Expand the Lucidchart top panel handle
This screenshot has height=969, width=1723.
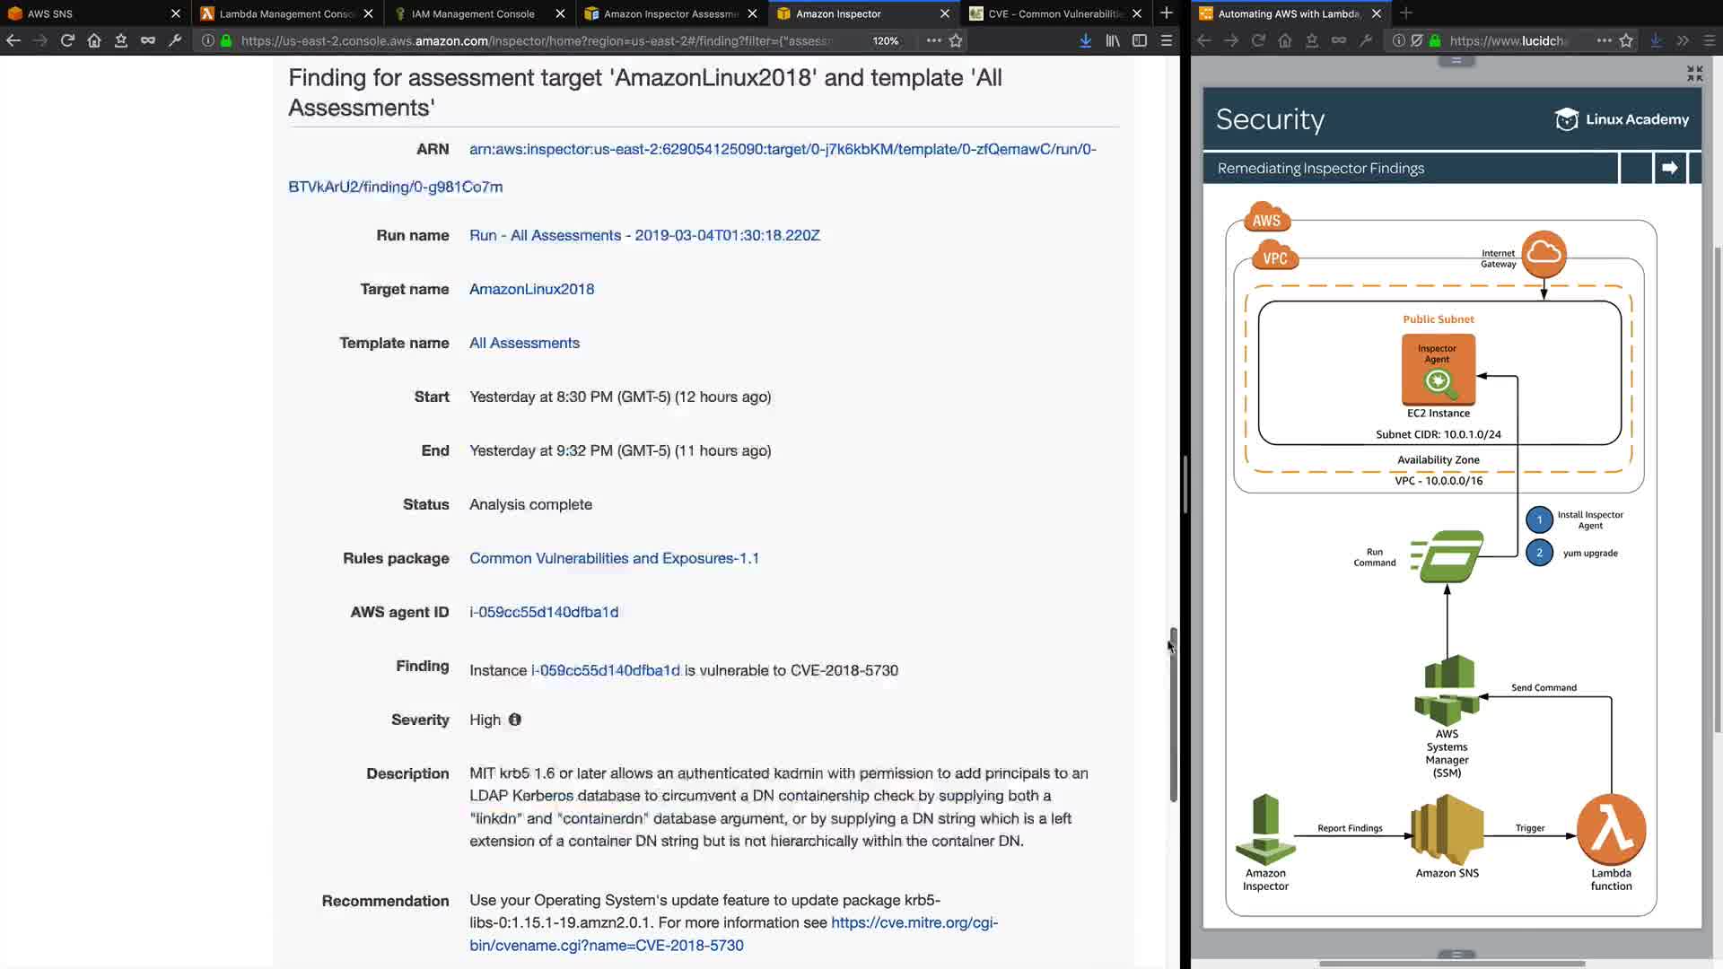click(x=1456, y=61)
